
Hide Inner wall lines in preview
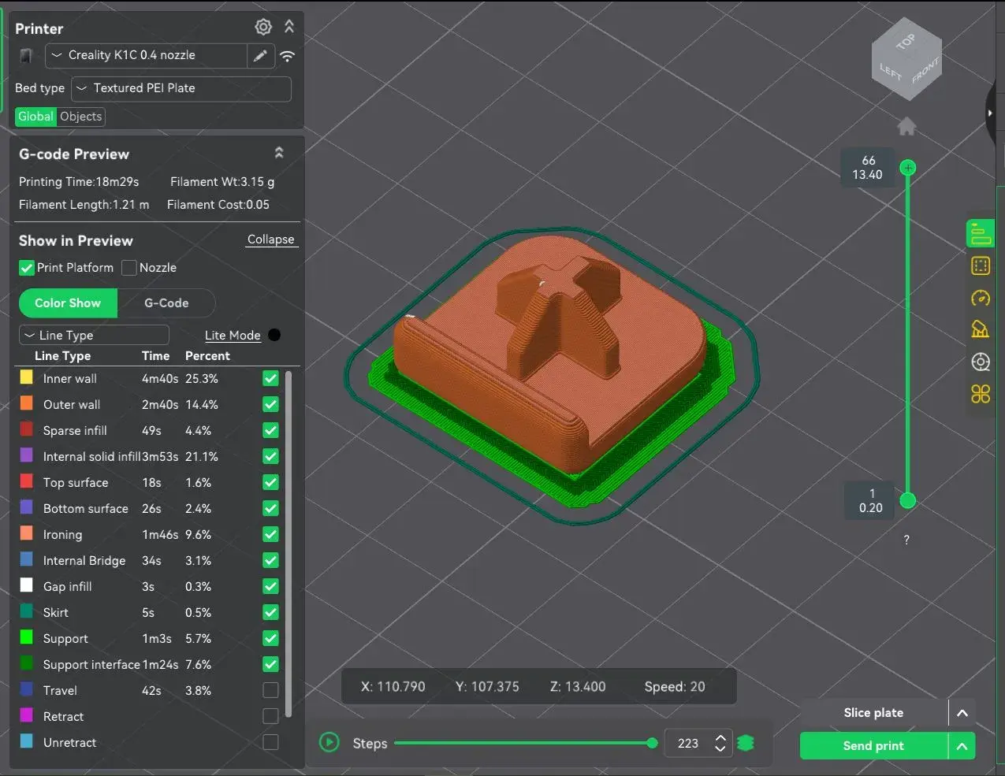270,378
